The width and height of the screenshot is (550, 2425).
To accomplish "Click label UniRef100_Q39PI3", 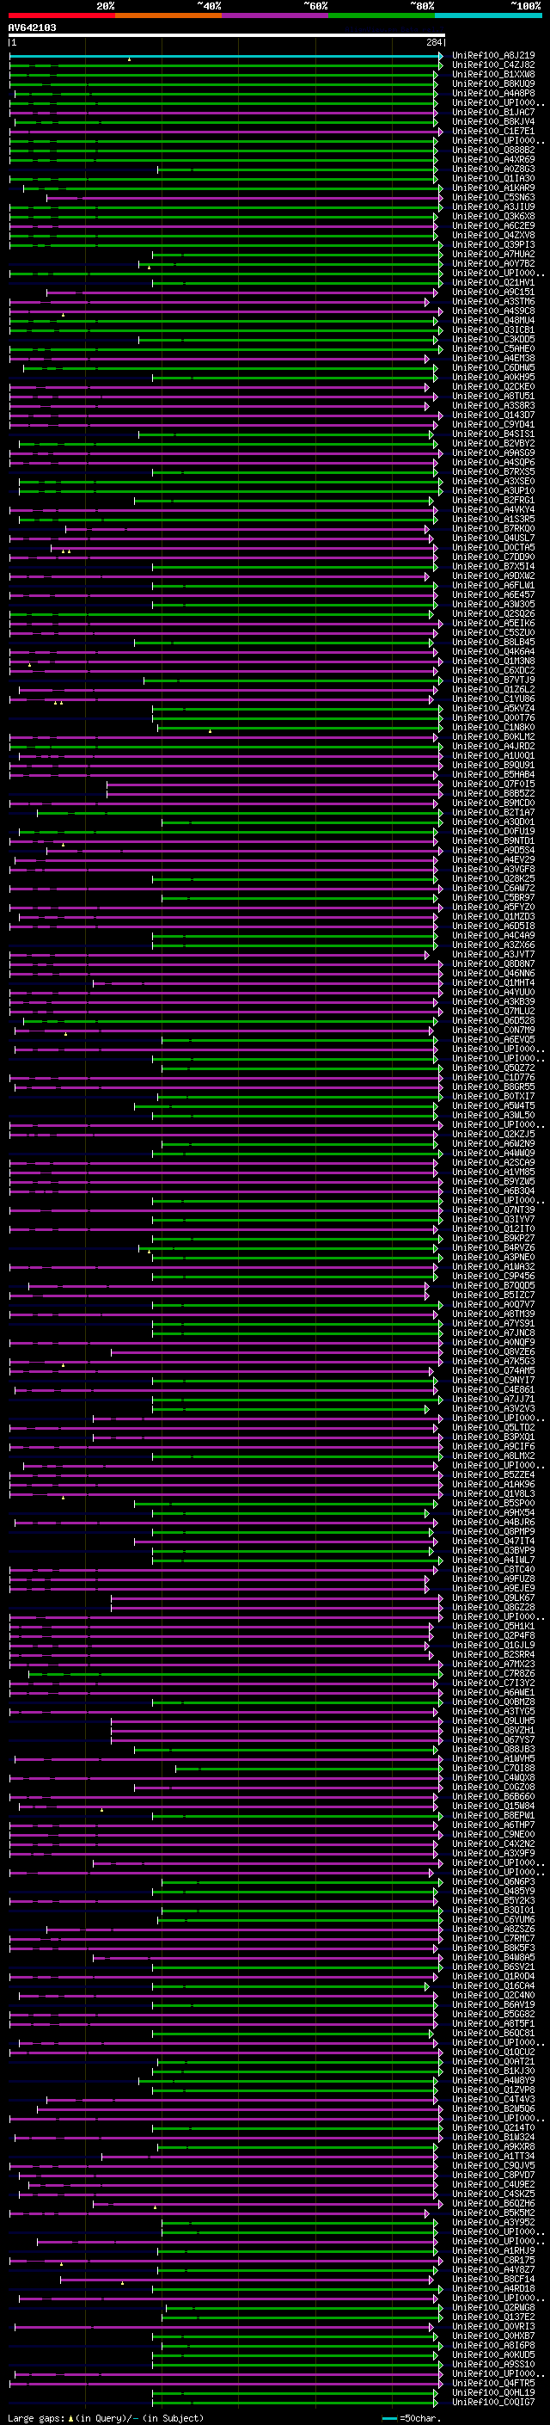I will click(493, 245).
